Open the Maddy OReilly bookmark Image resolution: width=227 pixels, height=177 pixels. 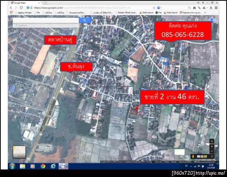[x=126, y=12]
